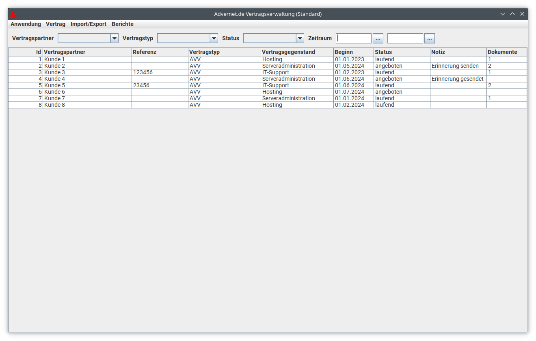Select the Kunde 6 row
536x341 pixels.
[268, 92]
